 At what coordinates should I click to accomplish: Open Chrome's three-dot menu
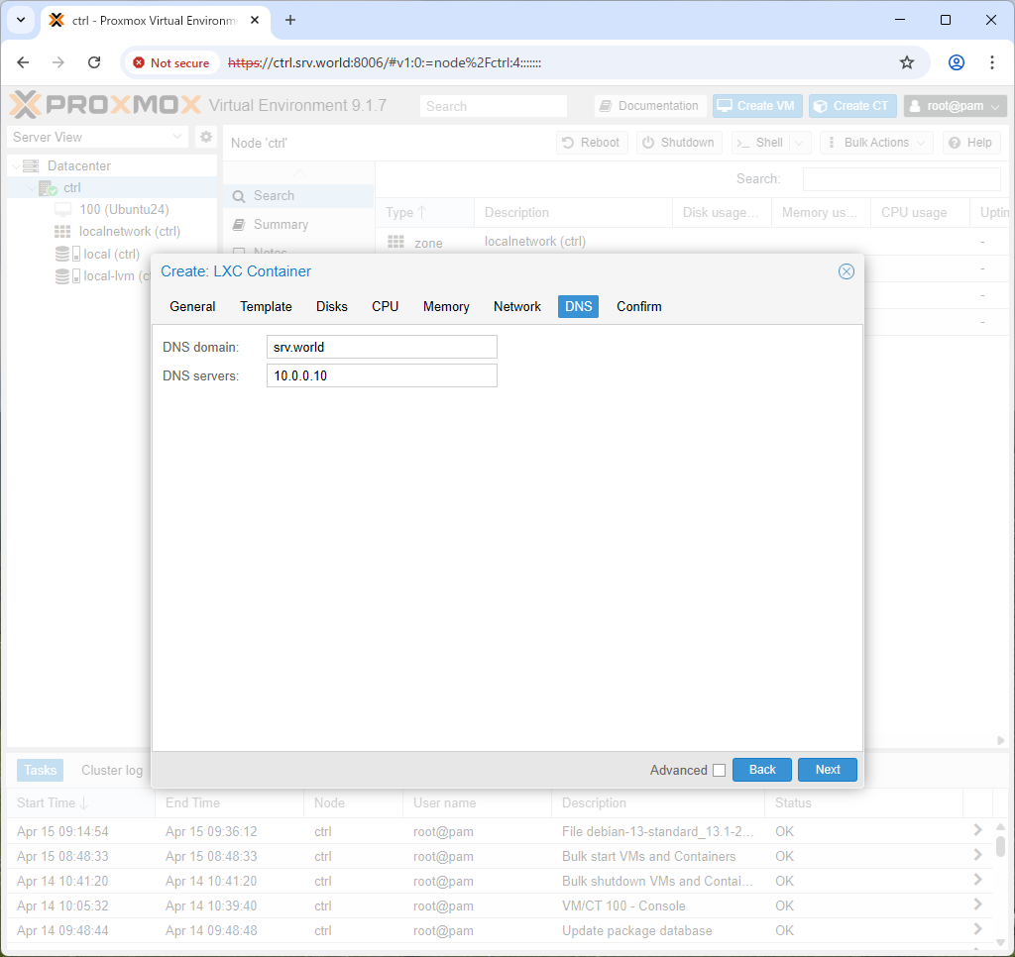pyautogui.click(x=991, y=62)
